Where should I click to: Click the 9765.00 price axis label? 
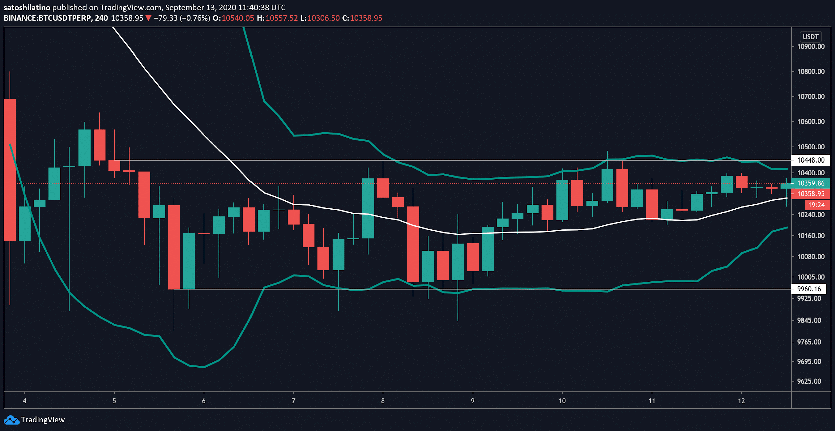[x=809, y=342]
